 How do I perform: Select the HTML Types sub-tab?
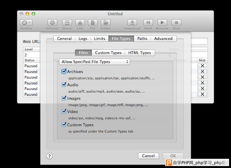click(x=140, y=53)
